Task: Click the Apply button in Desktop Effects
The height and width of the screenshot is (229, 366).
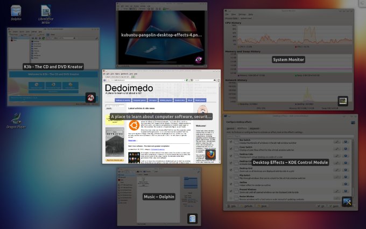Action: point(334,206)
